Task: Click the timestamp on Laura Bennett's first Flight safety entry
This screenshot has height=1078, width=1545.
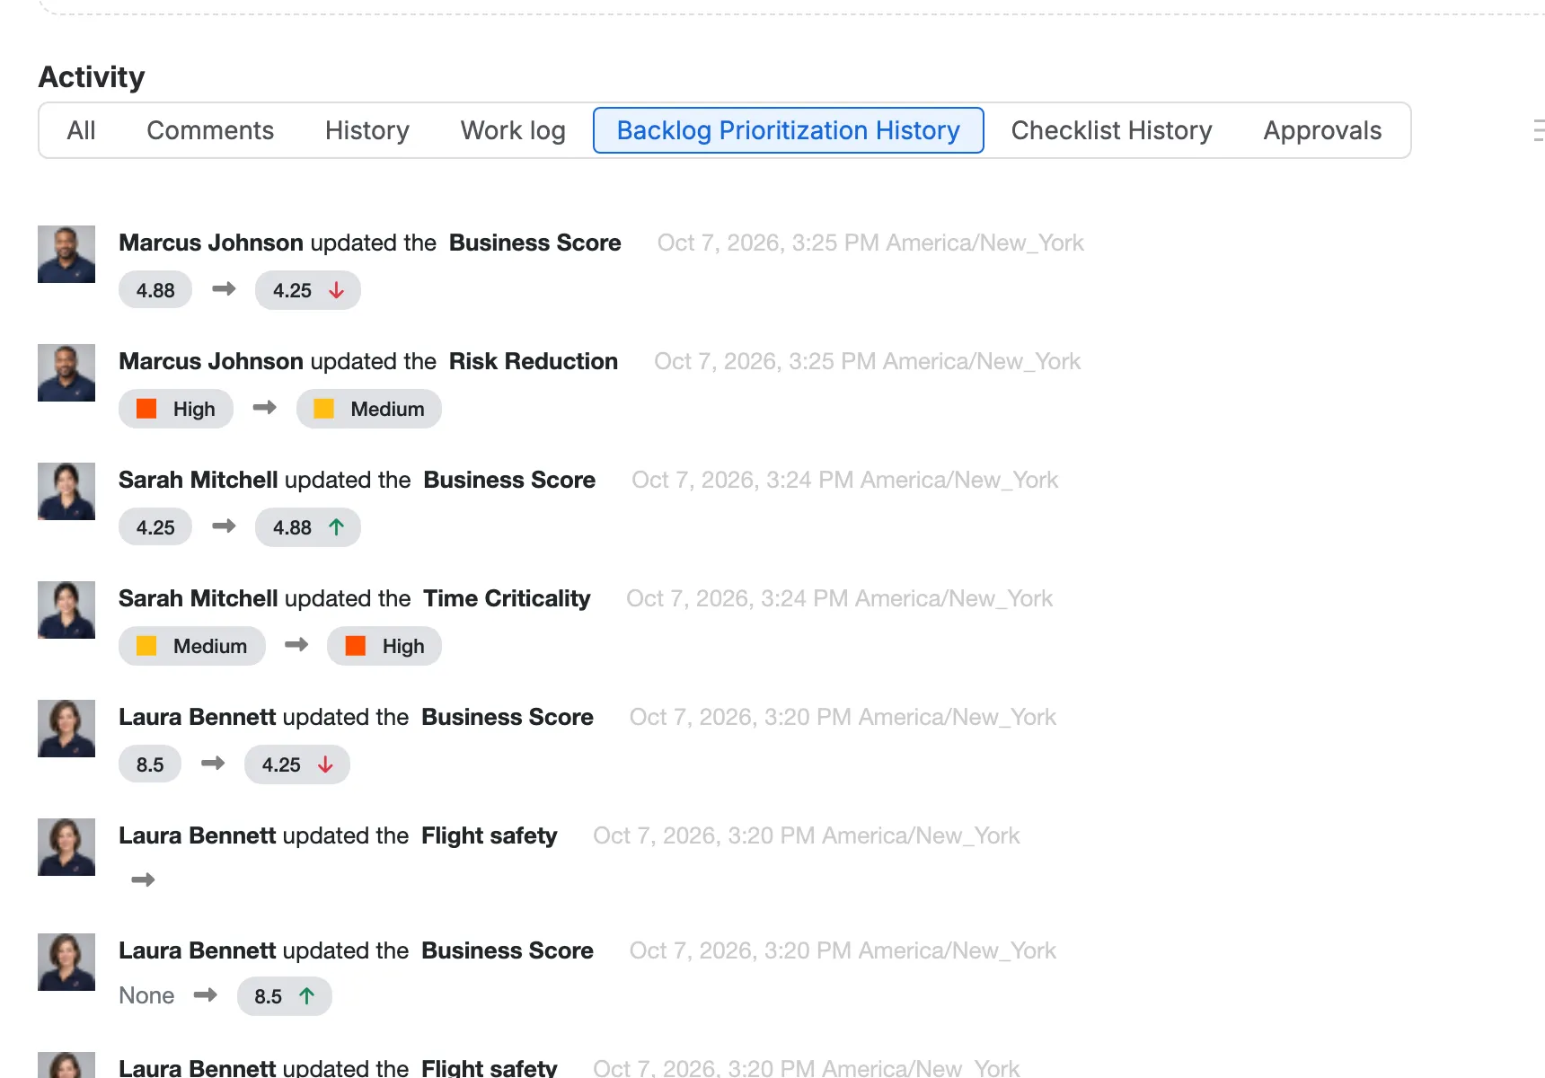Action: coord(807,835)
